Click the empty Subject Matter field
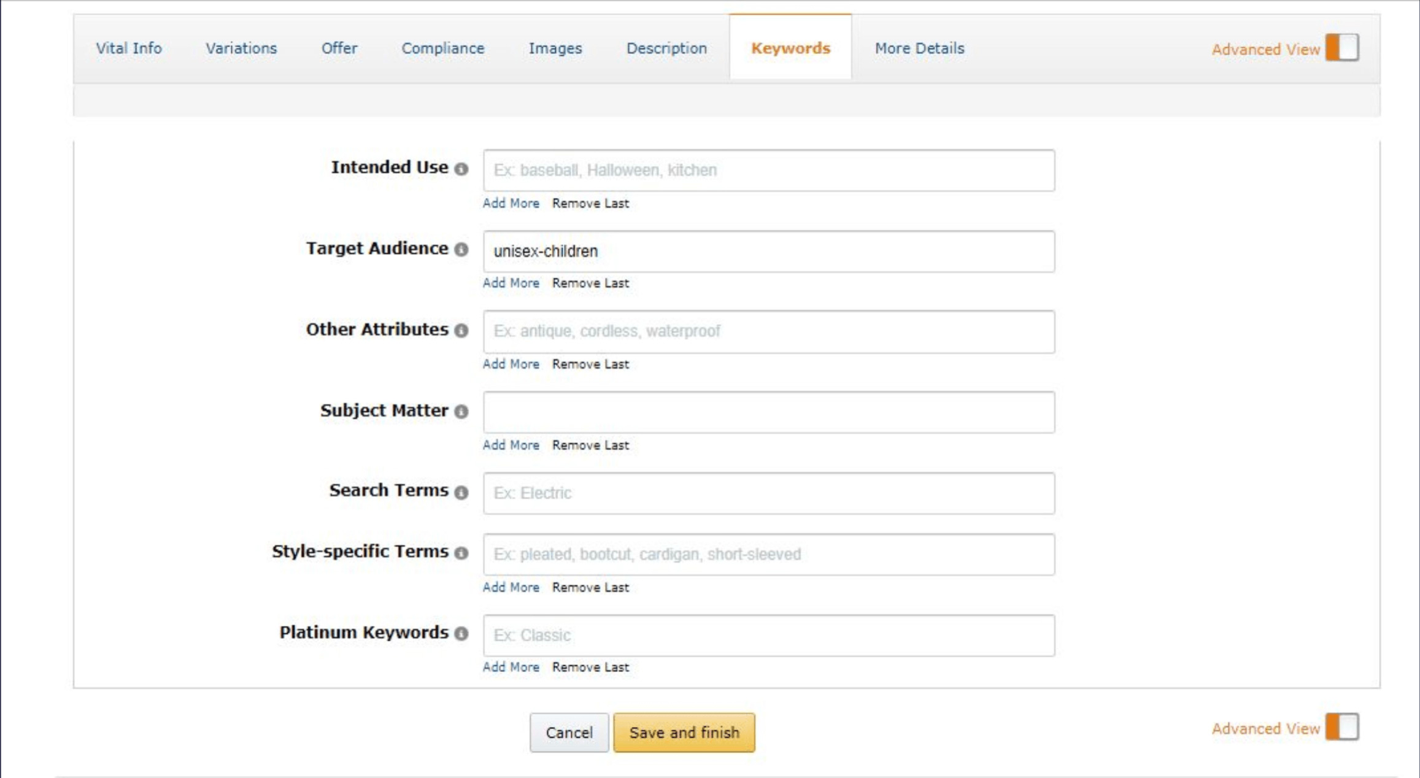This screenshot has width=1420, height=778. 769,412
